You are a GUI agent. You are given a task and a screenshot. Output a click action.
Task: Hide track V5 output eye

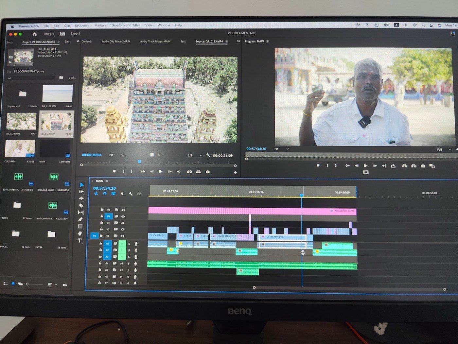pyautogui.click(x=123, y=210)
